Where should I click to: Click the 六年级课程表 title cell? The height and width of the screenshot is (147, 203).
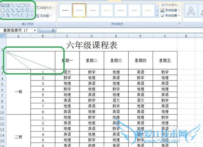pyautogui.click(x=92, y=45)
